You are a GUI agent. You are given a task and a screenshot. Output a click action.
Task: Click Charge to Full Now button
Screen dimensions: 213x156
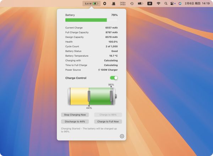[x=108, y=121]
